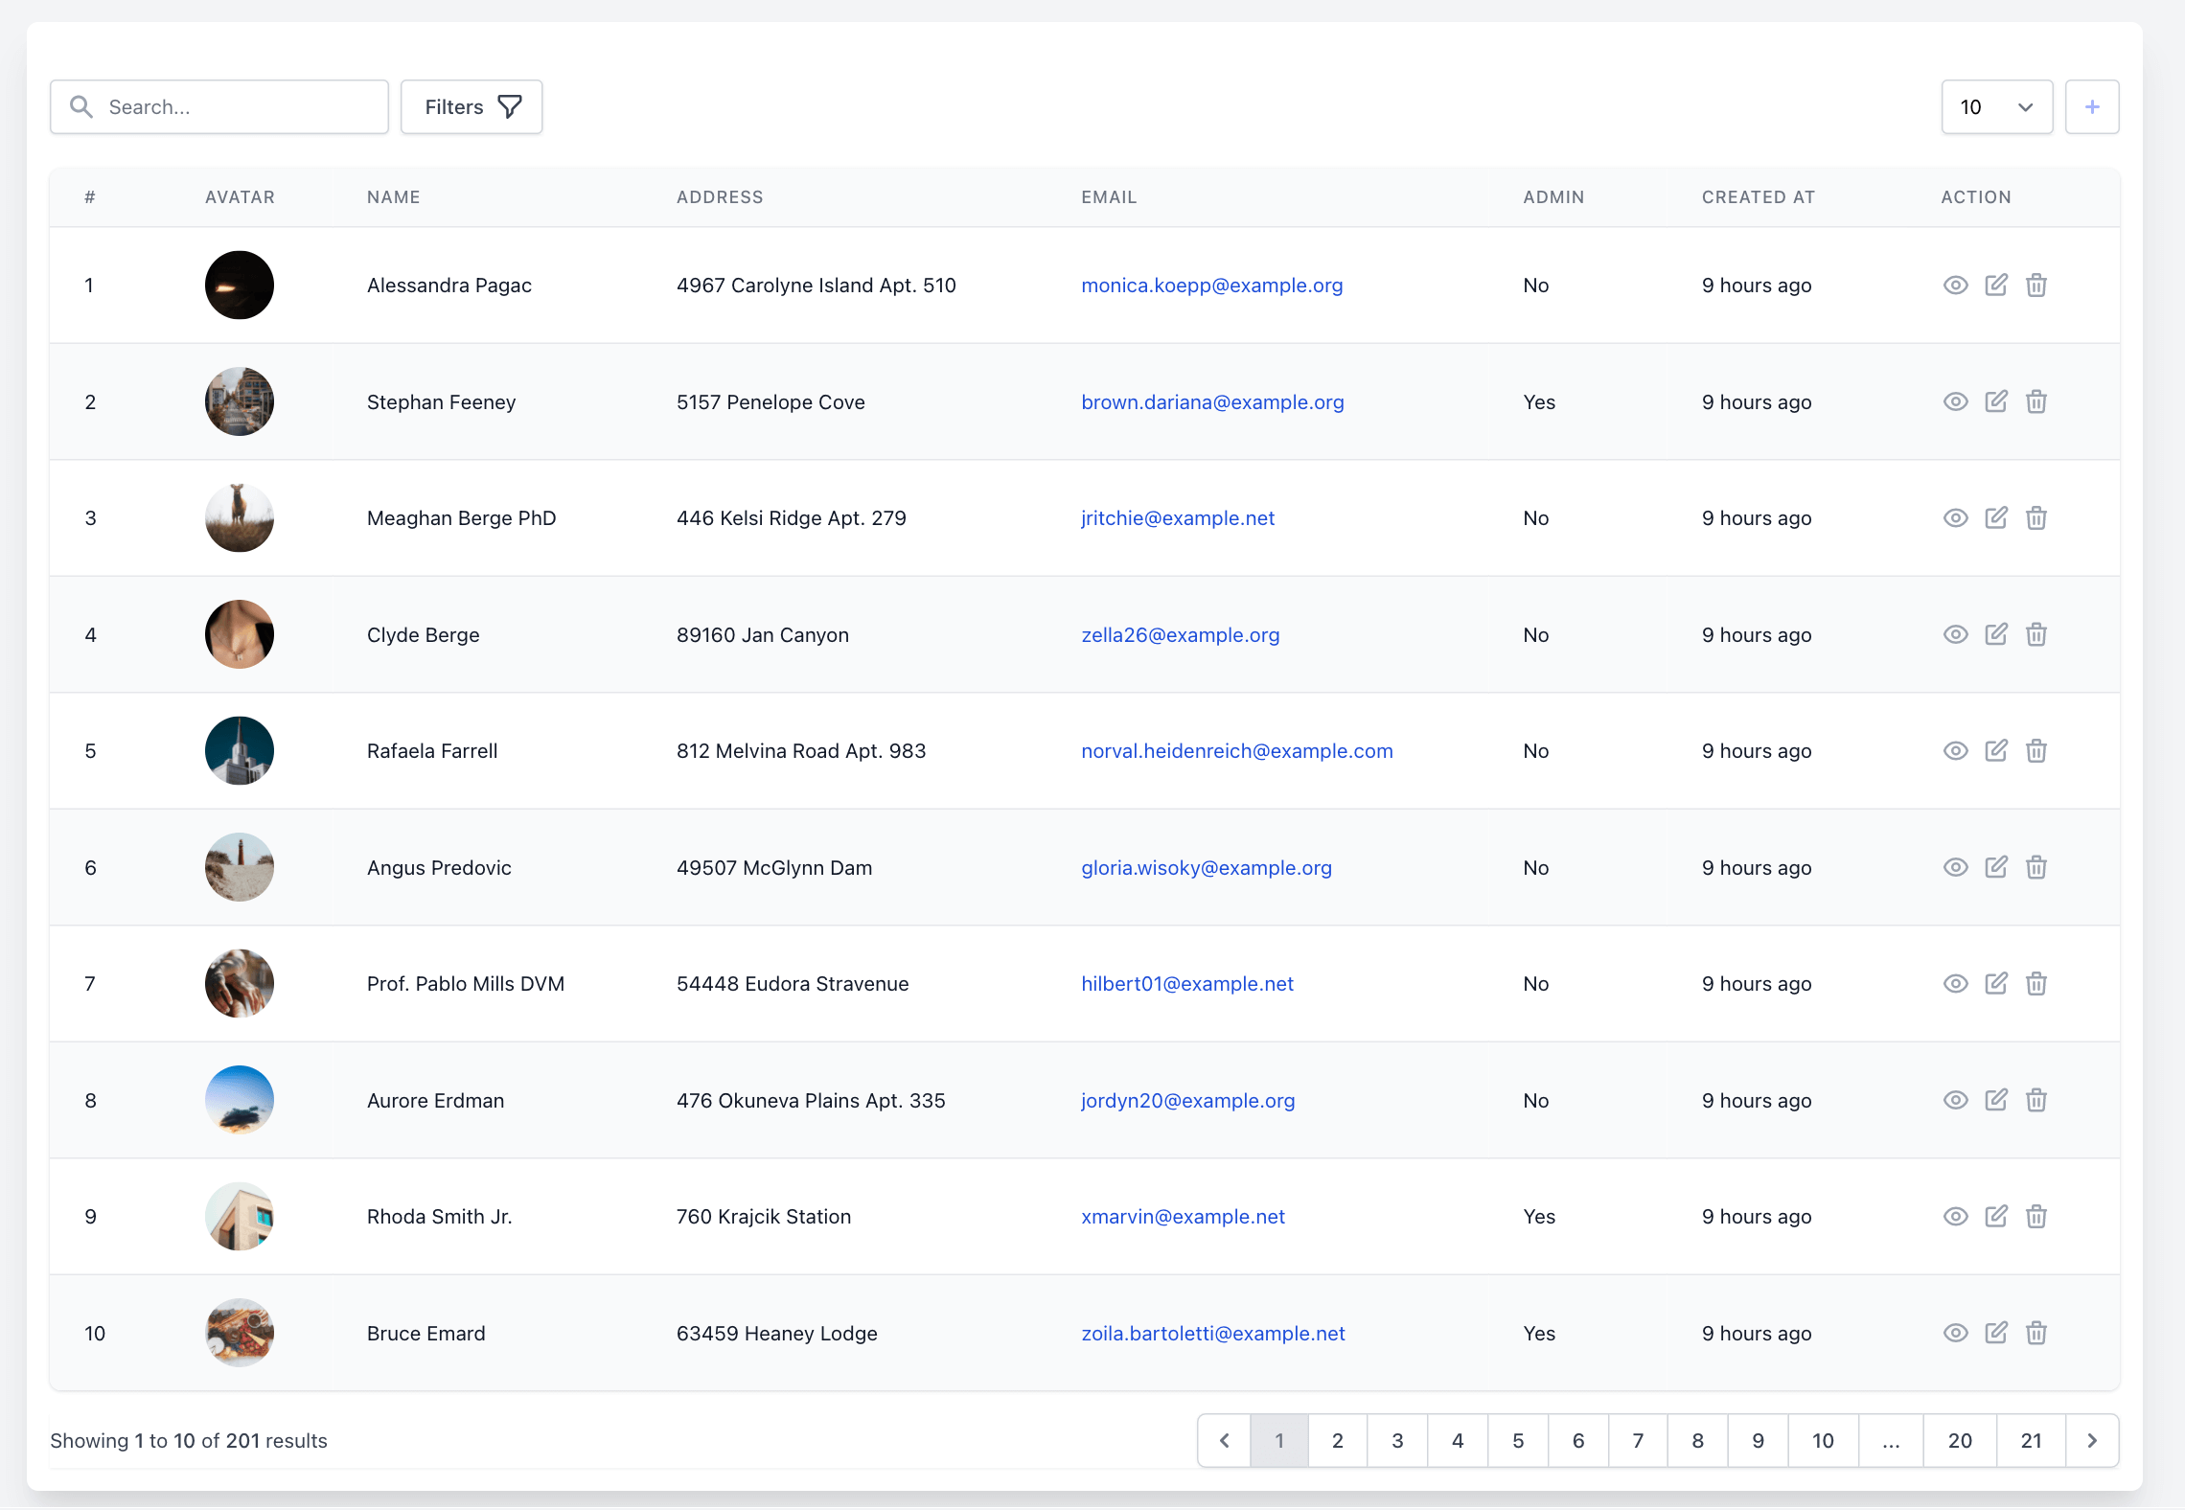This screenshot has width=2185, height=1510.
Task: Open the monica.koepp@example.org email link
Action: [x=1211, y=285]
